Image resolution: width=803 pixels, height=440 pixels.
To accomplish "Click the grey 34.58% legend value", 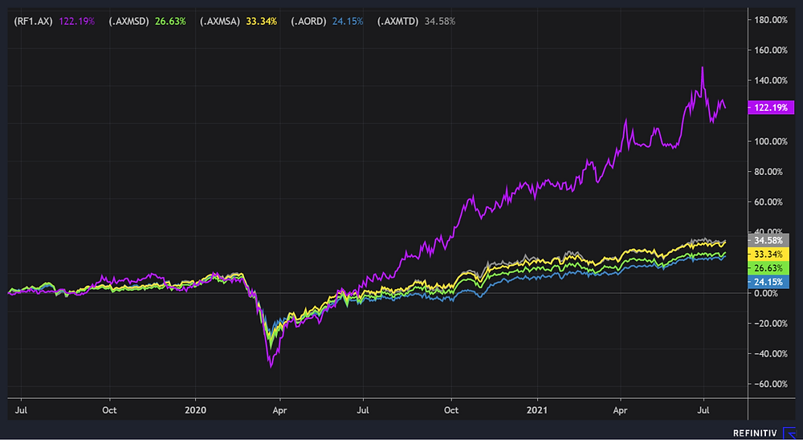I will pyautogui.click(x=440, y=21).
